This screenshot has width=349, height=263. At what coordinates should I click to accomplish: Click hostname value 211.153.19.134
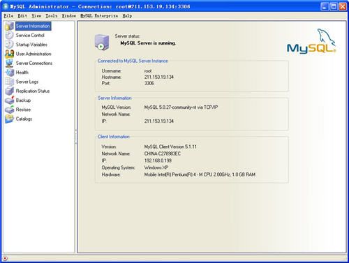[x=159, y=77]
